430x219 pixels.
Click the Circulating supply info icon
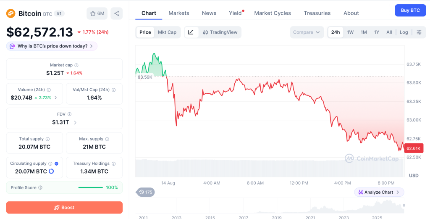pyautogui.click(x=50, y=164)
